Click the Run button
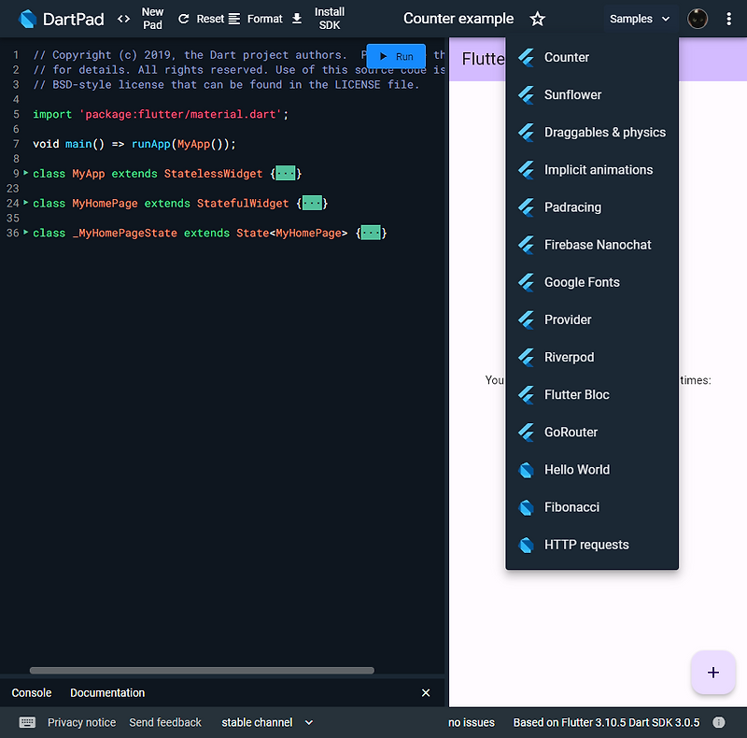 coord(395,56)
